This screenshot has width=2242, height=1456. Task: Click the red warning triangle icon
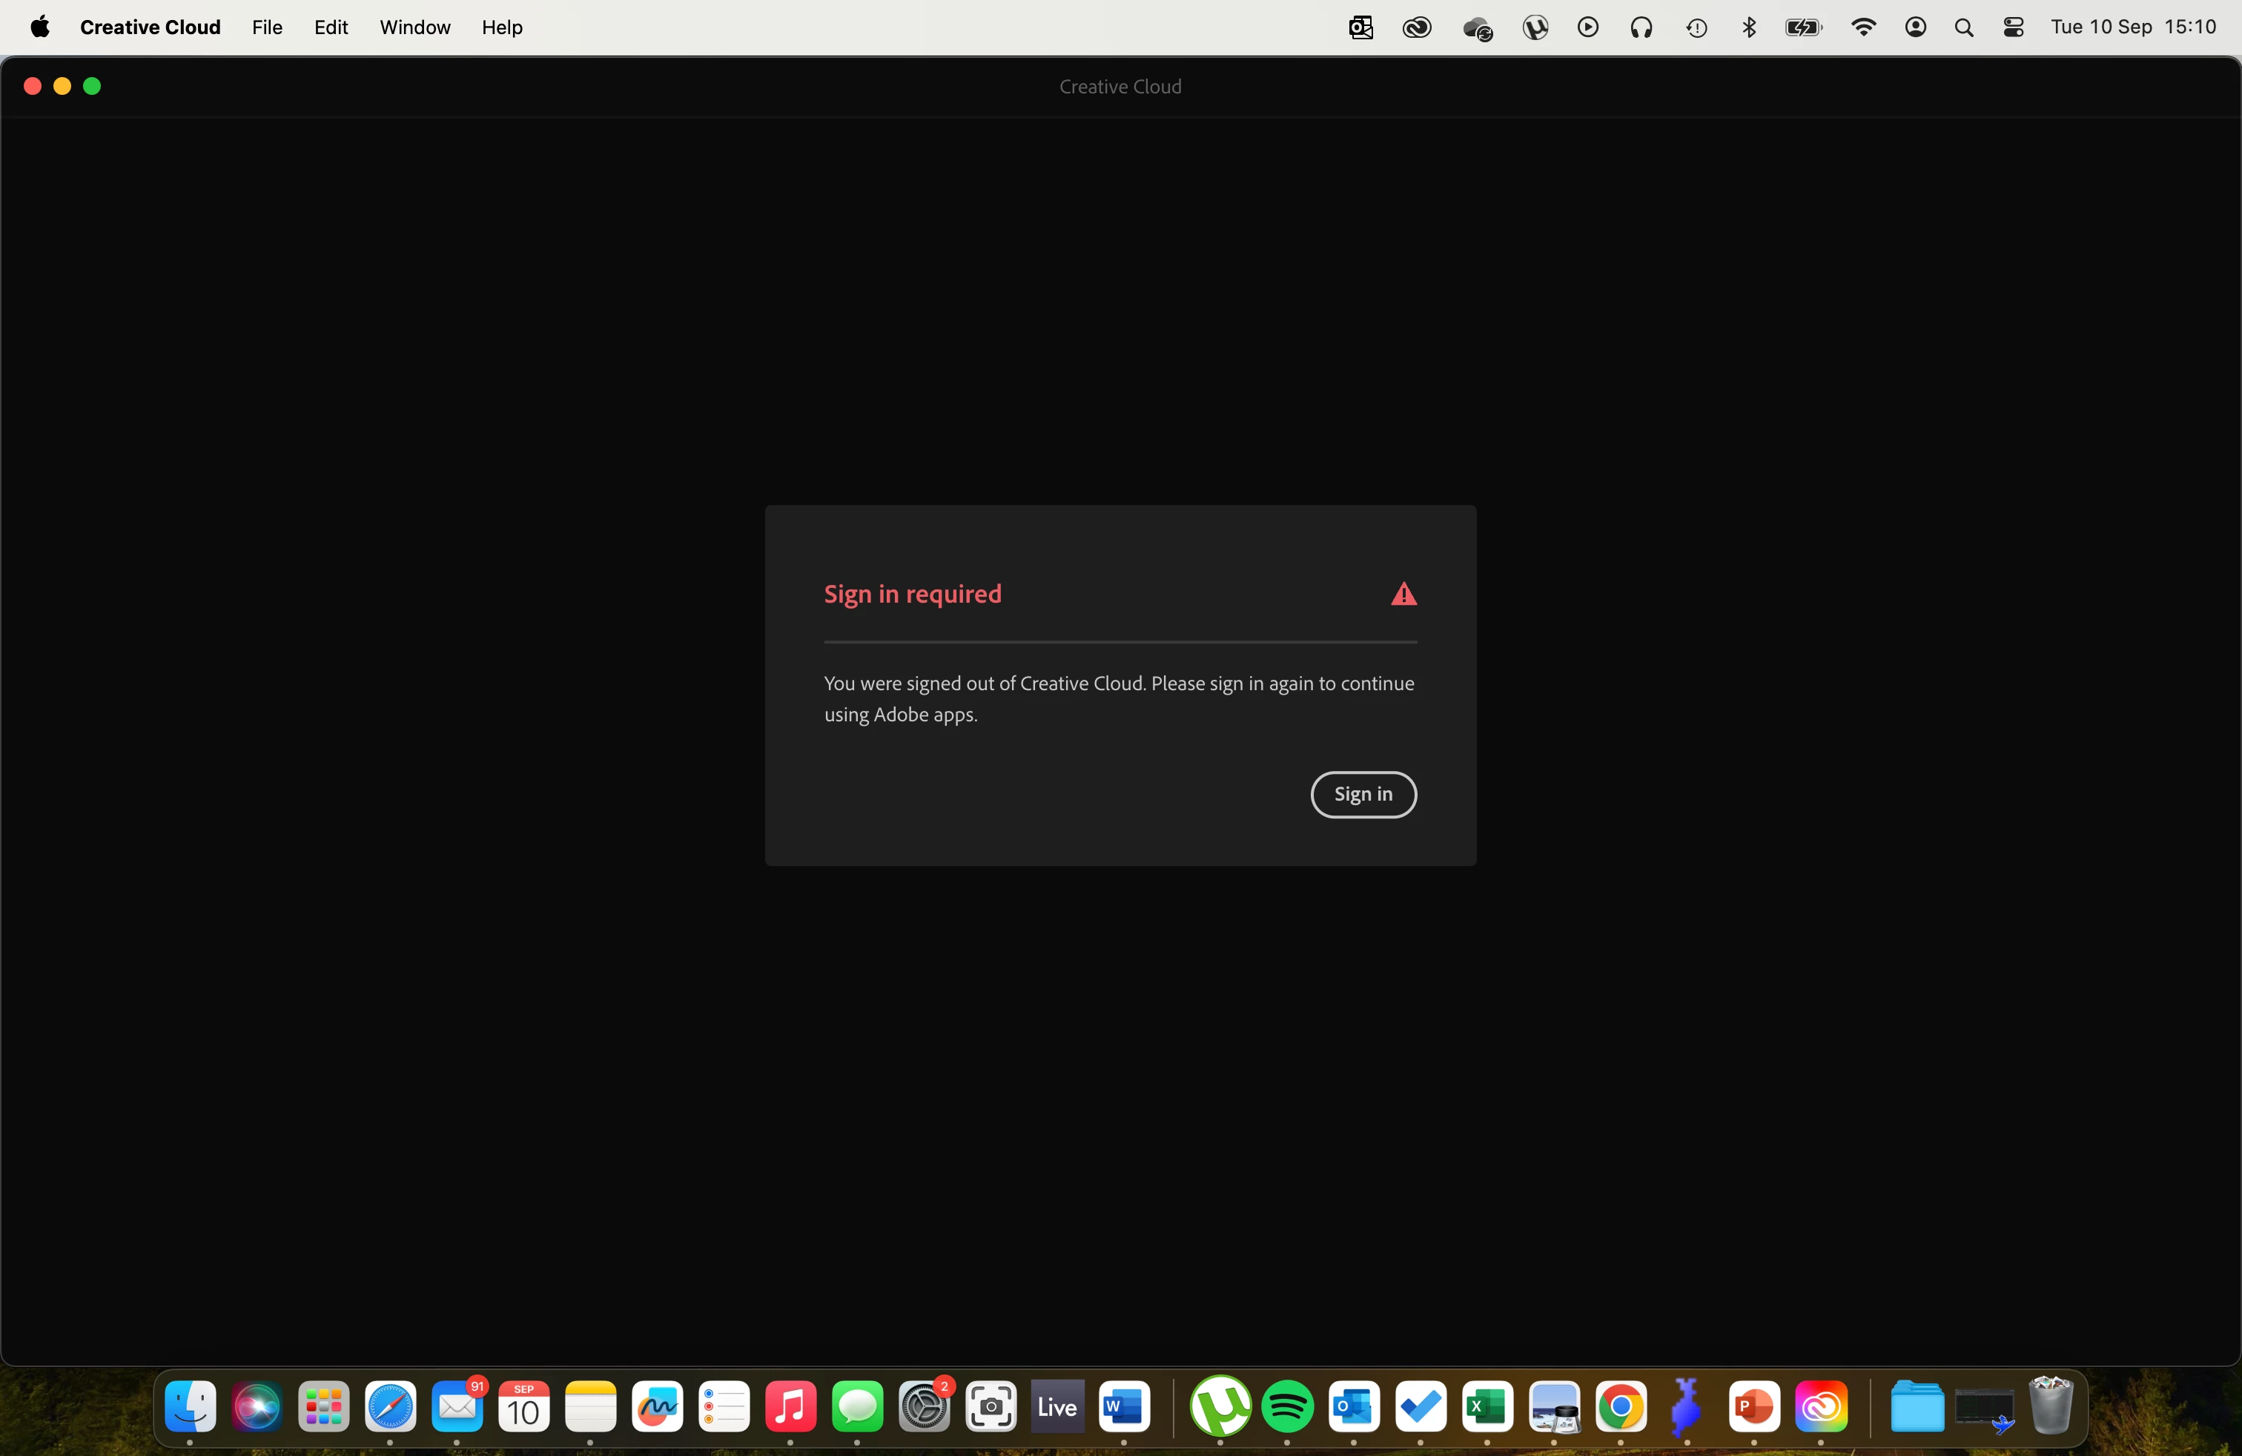(1403, 595)
